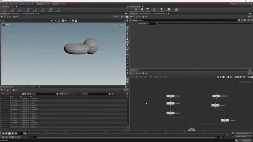
Task: Click the stop playback button
Action: pyautogui.click(x=9, y=133)
